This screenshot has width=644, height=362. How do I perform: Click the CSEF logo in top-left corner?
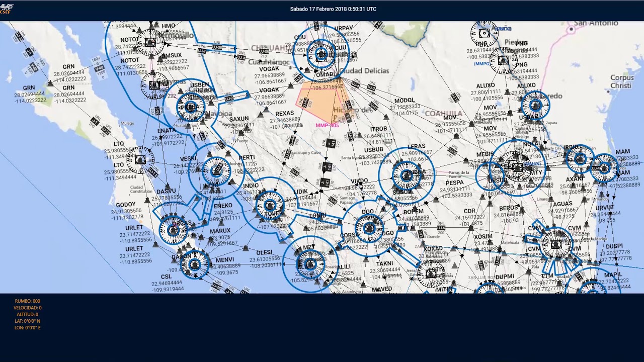pos(7,9)
